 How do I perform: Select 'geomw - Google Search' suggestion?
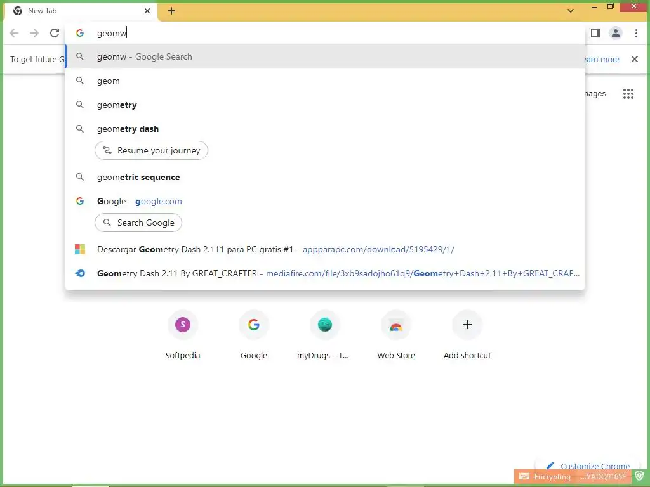[x=325, y=56]
